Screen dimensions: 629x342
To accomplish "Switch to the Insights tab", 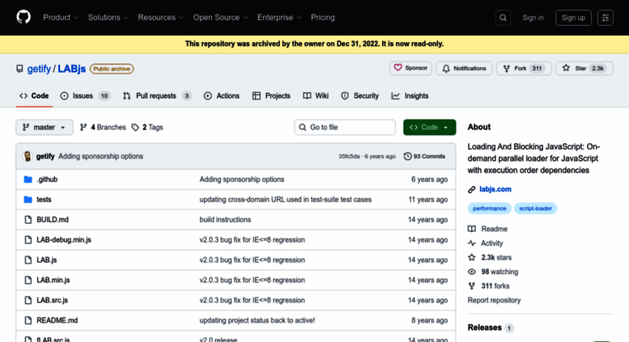I will coord(410,95).
